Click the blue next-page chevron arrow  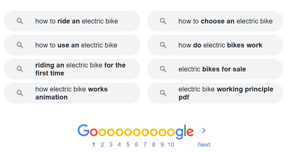204,131
